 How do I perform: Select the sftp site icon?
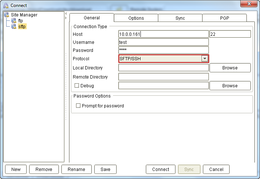[14, 27]
